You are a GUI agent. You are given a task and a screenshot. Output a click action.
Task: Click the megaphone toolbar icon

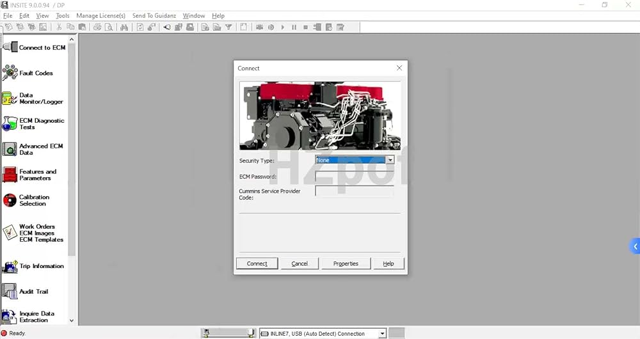pyautogui.click(x=167, y=28)
